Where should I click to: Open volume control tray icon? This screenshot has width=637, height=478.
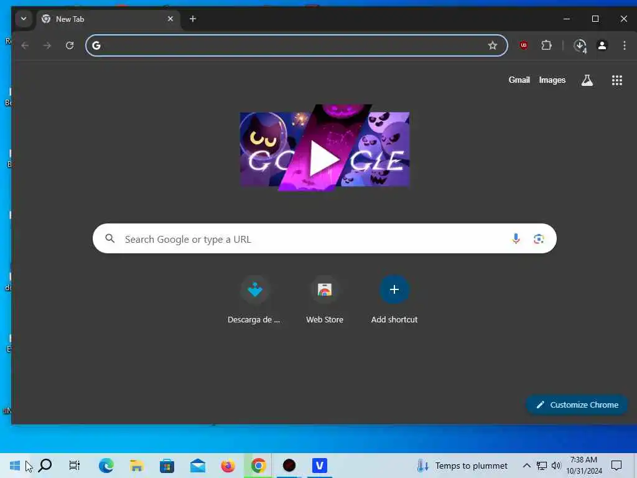(x=556, y=466)
